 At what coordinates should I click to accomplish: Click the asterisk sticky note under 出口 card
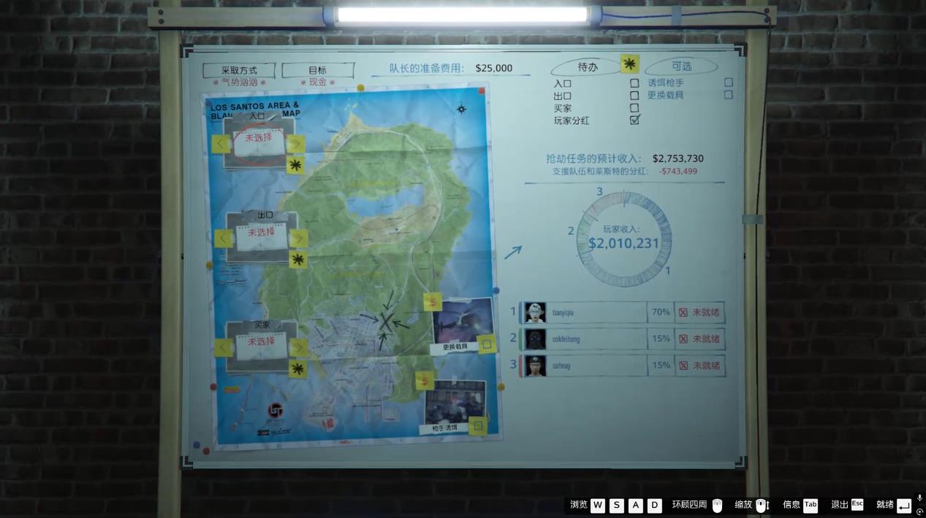click(298, 259)
